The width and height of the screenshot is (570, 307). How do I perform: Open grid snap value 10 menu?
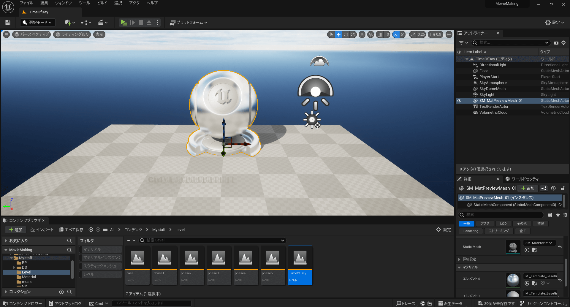(x=387, y=34)
